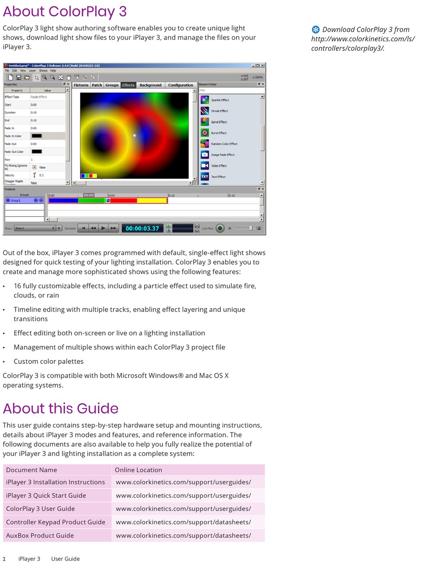The width and height of the screenshot is (436, 579).
Task: Select the Effects tab
Action: tap(129, 85)
